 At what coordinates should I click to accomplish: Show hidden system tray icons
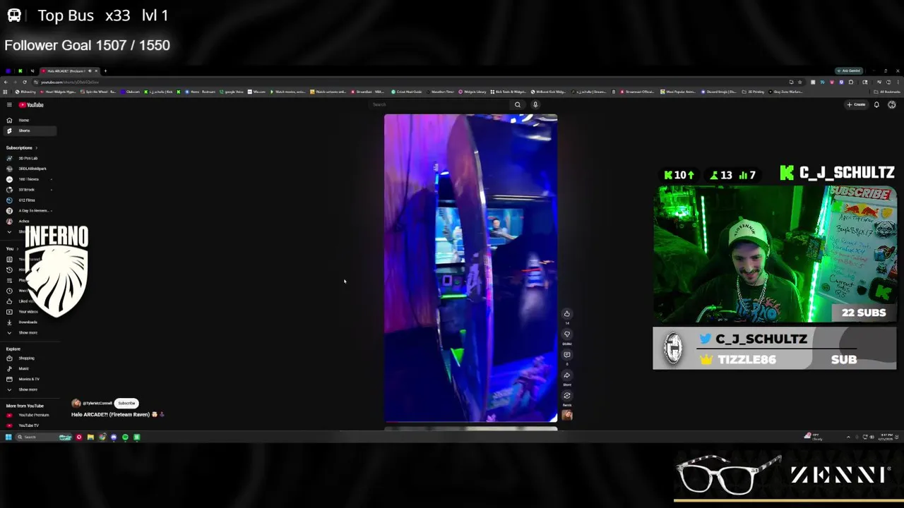click(x=848, y=437)
